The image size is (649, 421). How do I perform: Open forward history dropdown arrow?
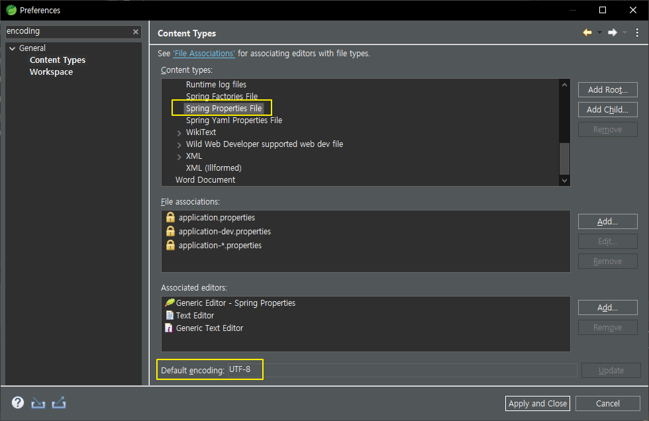click(x=624, y=32)
